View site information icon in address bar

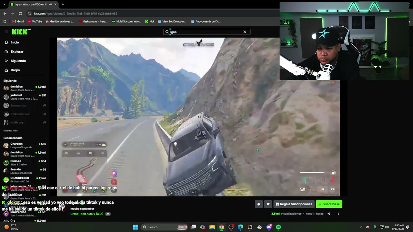30,14
